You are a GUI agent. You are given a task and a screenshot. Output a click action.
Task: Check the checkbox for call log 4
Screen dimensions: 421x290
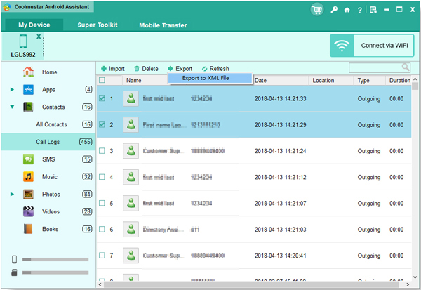point(102,177)
